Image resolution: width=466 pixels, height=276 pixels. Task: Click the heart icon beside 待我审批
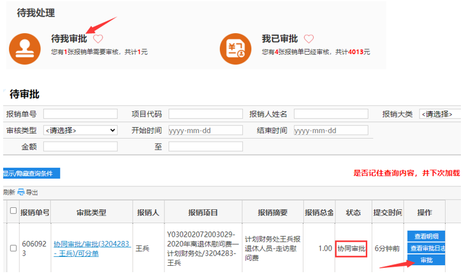(98, 39)
